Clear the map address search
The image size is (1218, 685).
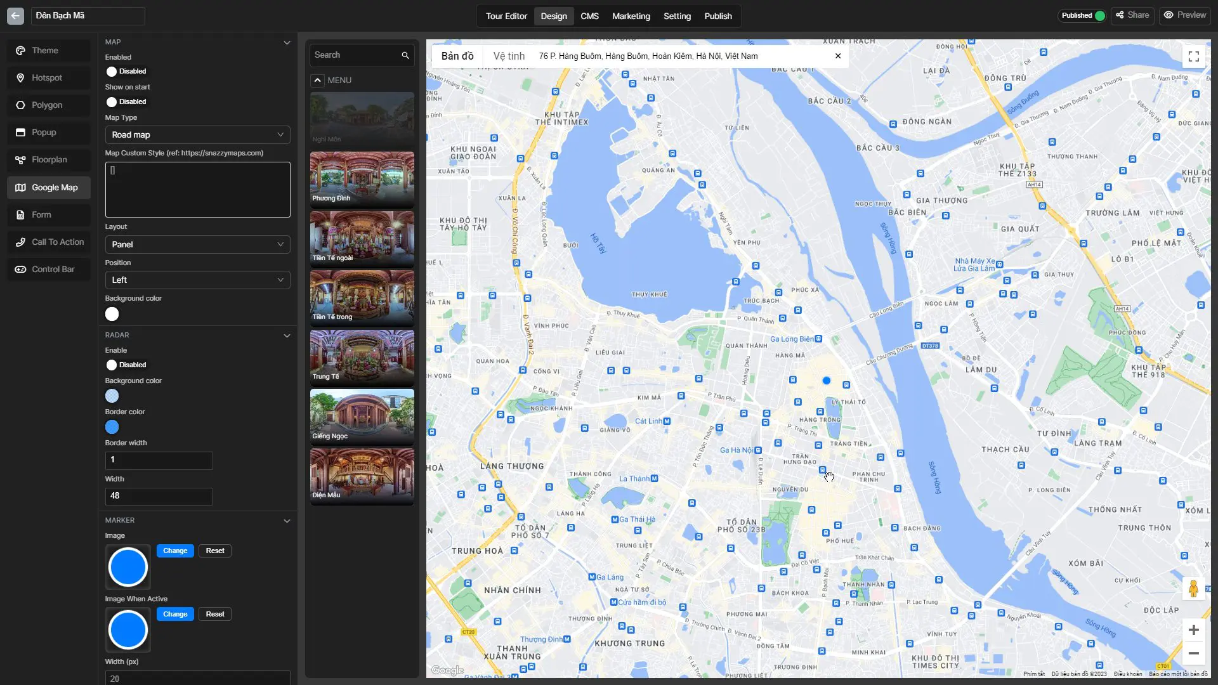coord(838,56)
